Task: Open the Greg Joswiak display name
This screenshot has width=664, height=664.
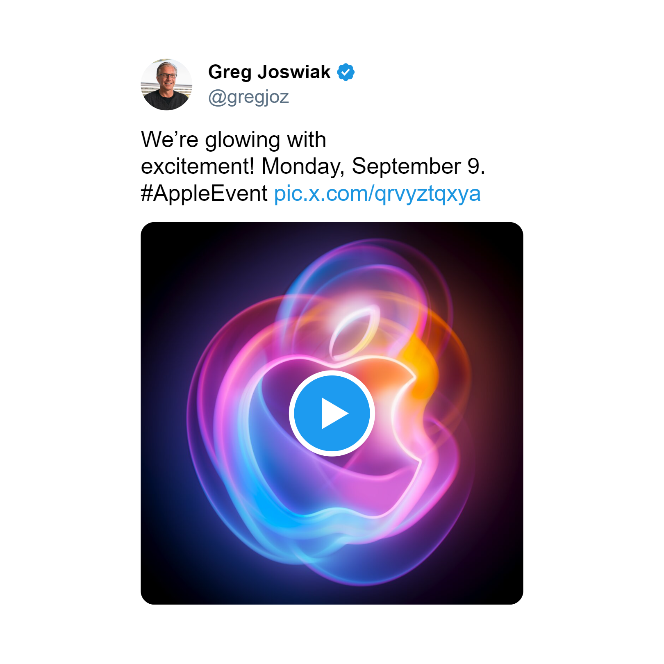Action: point(269,72)
